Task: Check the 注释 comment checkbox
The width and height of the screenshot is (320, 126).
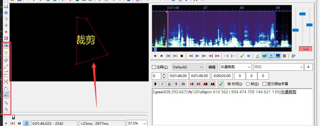Action: [x=154, y=67]
